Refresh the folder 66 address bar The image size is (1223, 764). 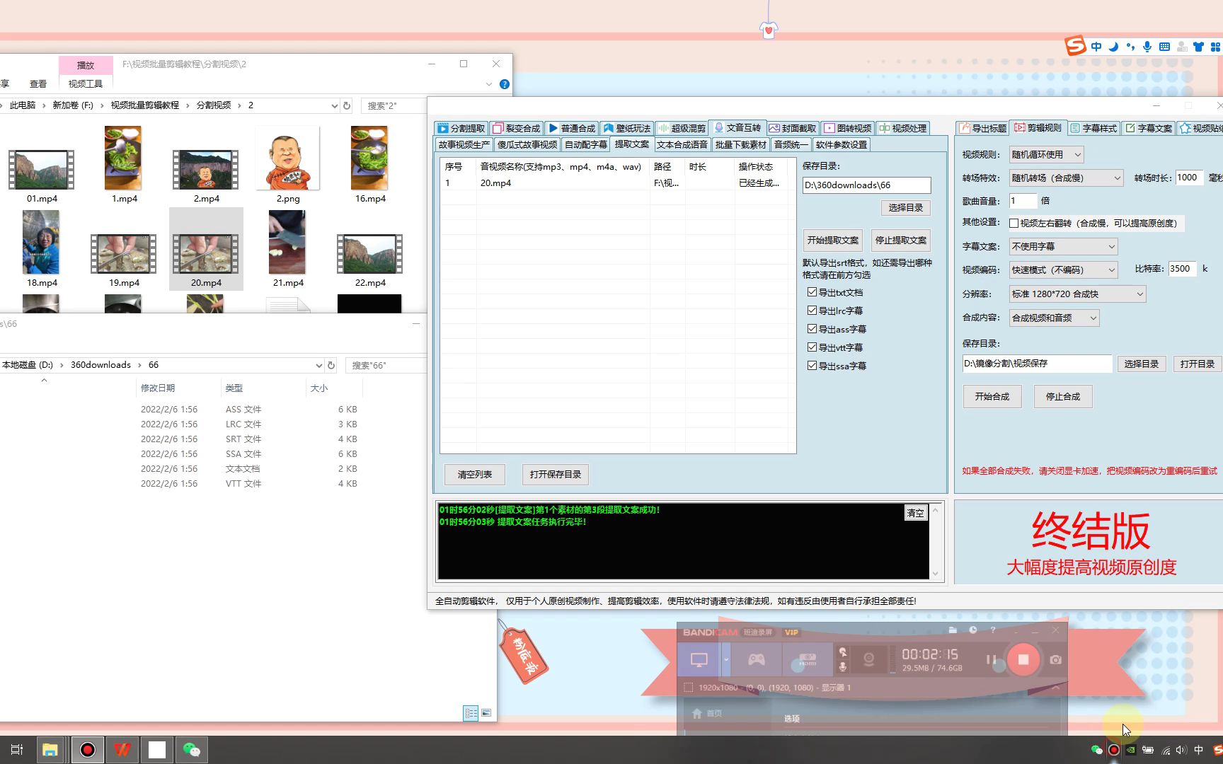[331, 365]
